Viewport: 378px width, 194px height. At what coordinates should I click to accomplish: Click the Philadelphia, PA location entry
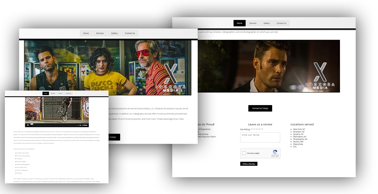300,139
